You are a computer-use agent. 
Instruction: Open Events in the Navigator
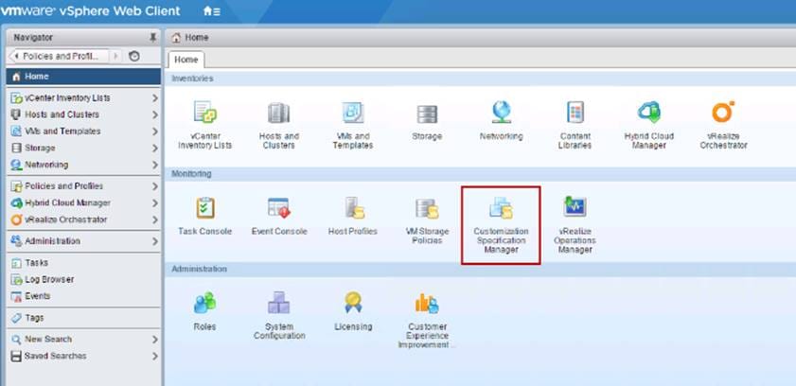(83, 296)
